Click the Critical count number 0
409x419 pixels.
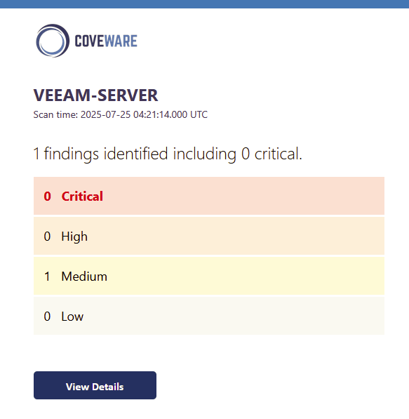click(47, 197)
